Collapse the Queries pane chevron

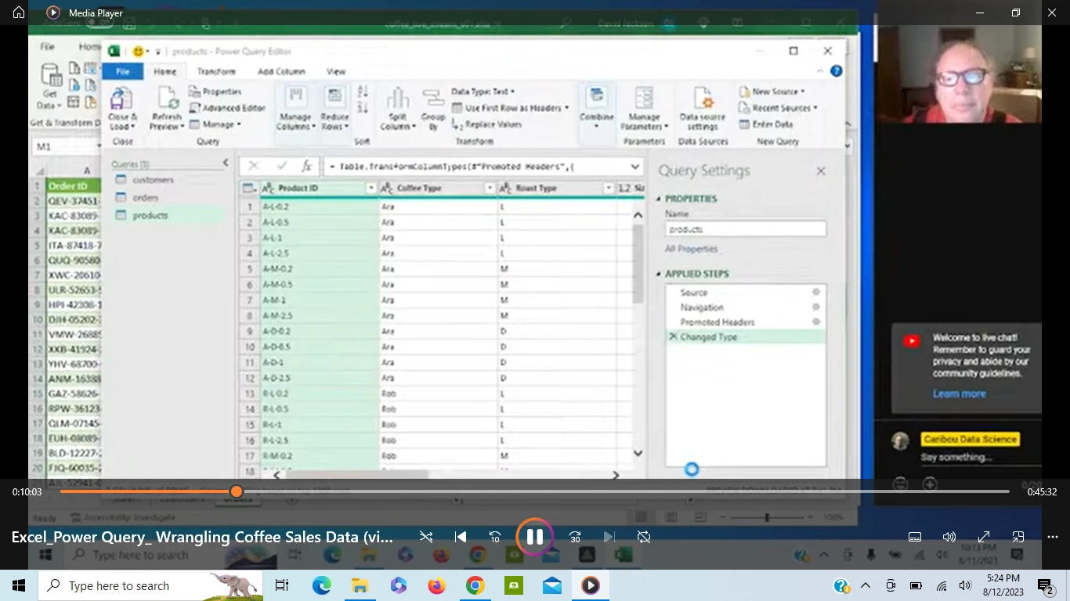point(226,163)
